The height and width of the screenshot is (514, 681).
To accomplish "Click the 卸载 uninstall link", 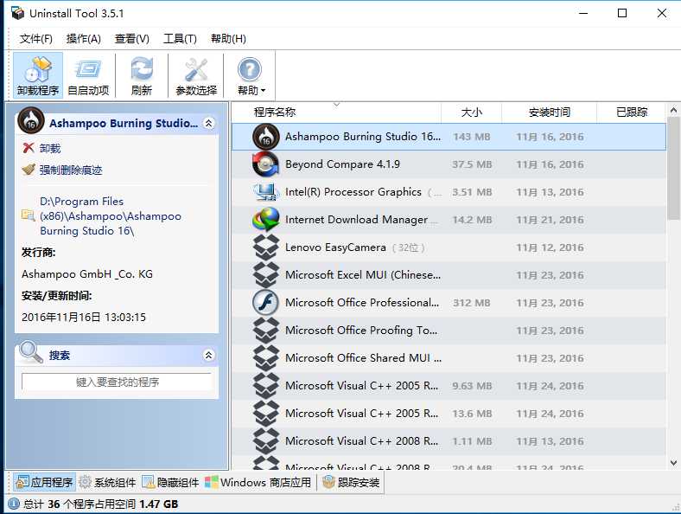I will (x=50, y=148).
